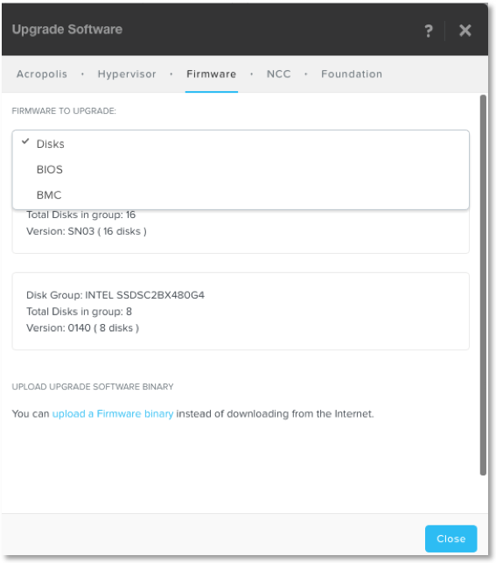The width and height of the screenshot is (496, 563).
Task: Click the Version 0140 text line
Action: 82,327
